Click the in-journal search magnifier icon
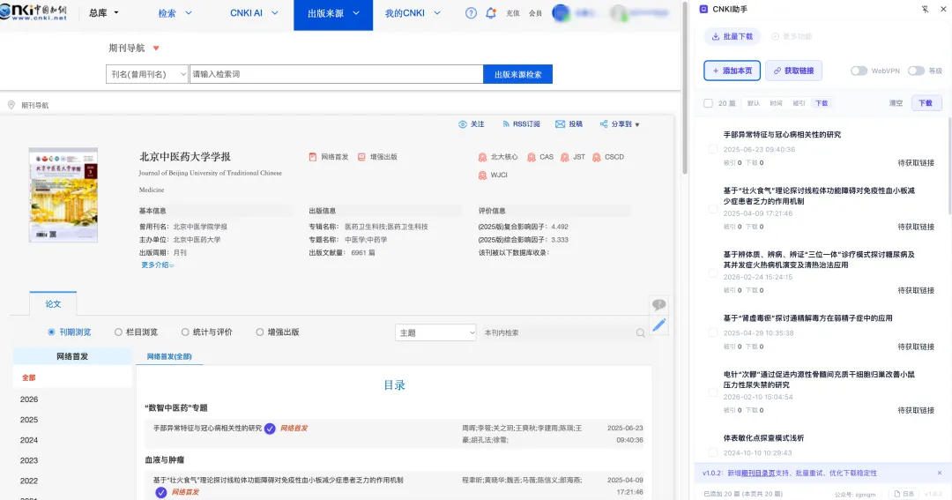This screenshot has width=952, height=500. (x=641, y=333)
